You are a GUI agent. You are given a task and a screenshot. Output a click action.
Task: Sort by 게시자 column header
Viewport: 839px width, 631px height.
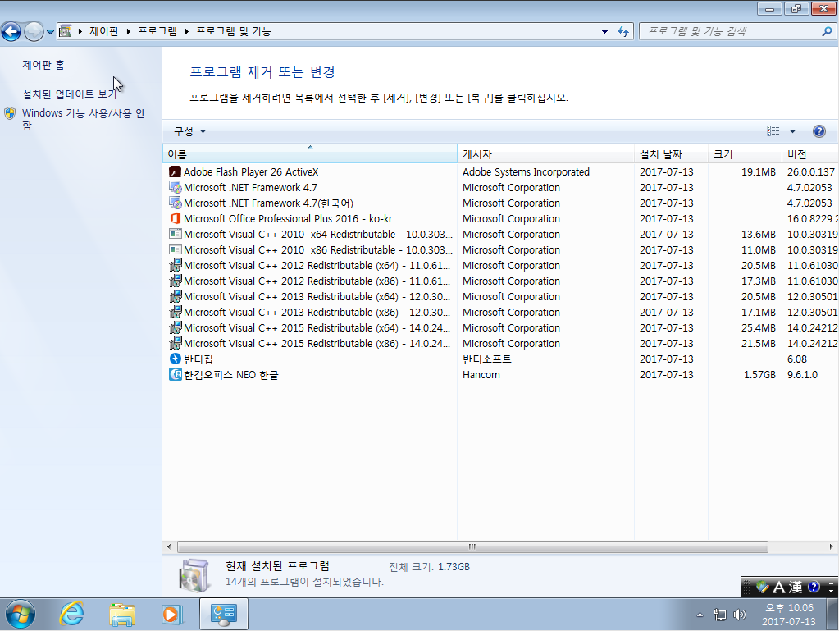point(545,154)
